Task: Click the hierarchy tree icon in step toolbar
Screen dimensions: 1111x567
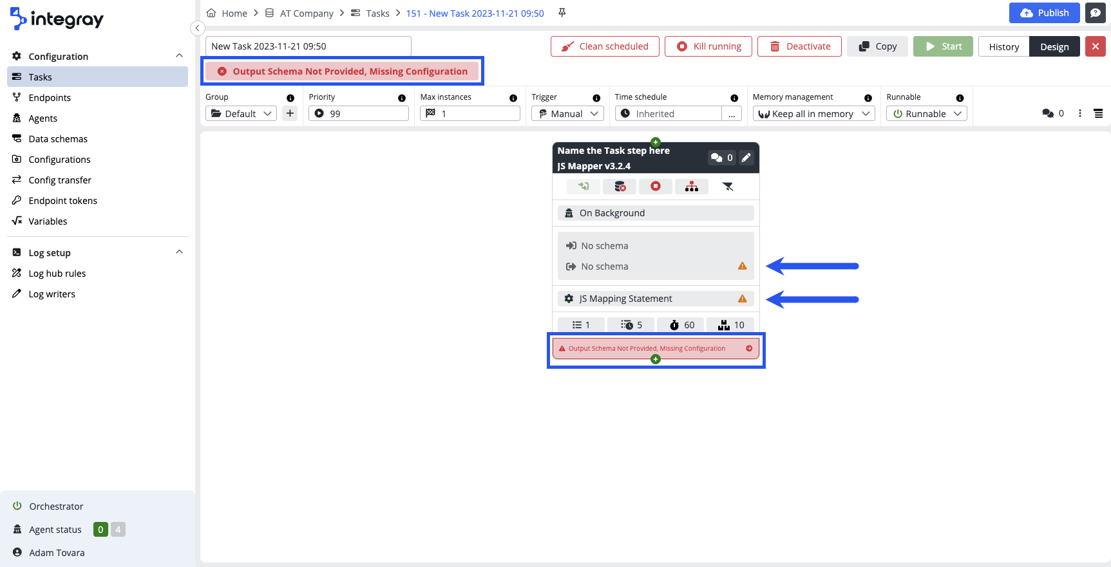Action: pyautogui.click(x=691, y=187)
